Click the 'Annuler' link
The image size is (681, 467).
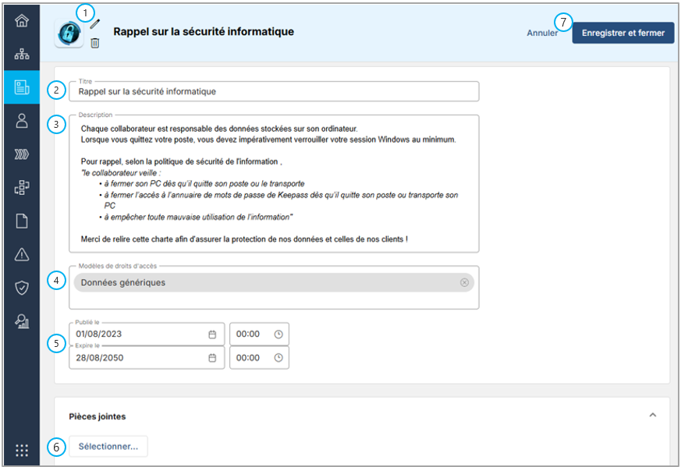(x=542, y=34)
